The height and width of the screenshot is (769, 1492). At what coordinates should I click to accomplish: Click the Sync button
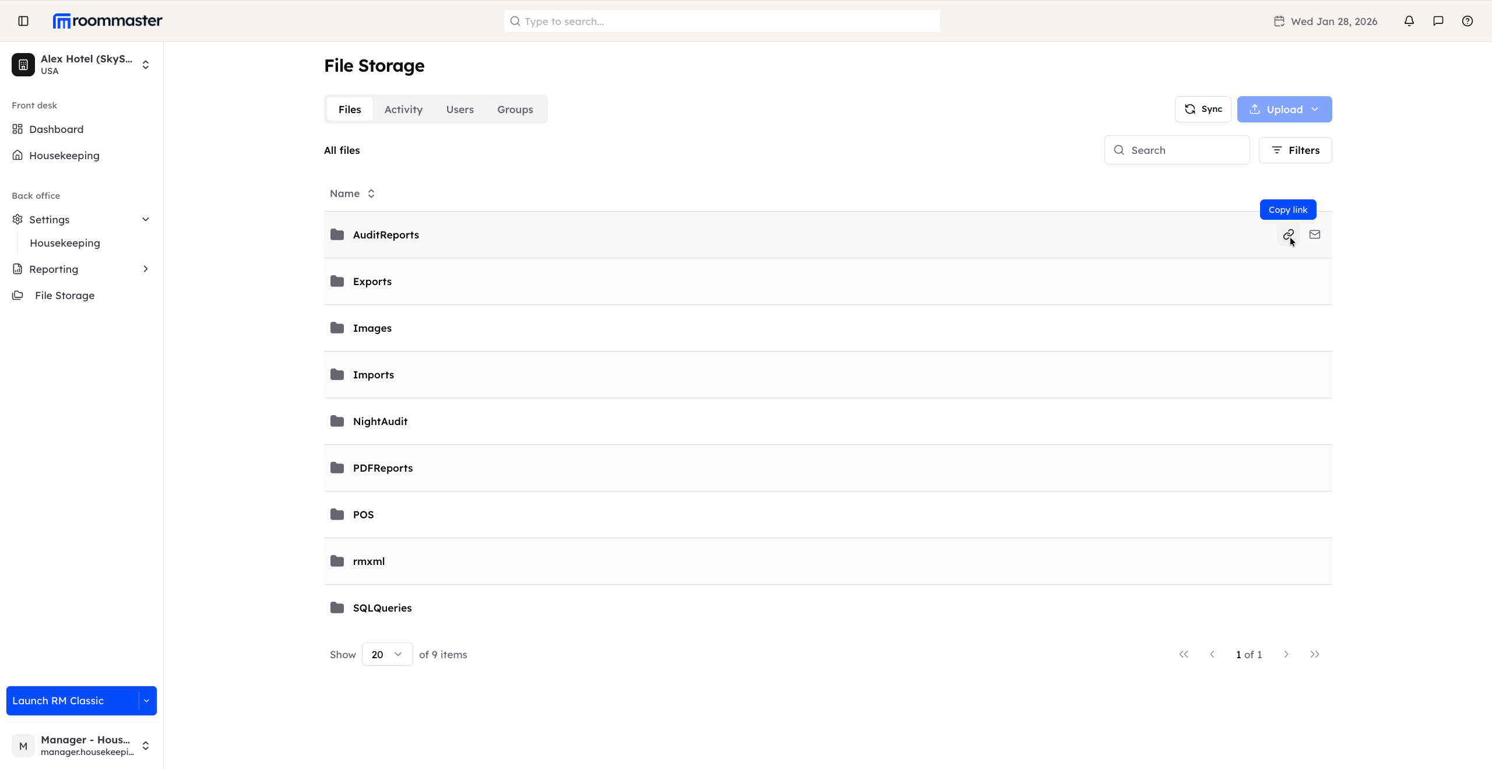(1203, 110)
